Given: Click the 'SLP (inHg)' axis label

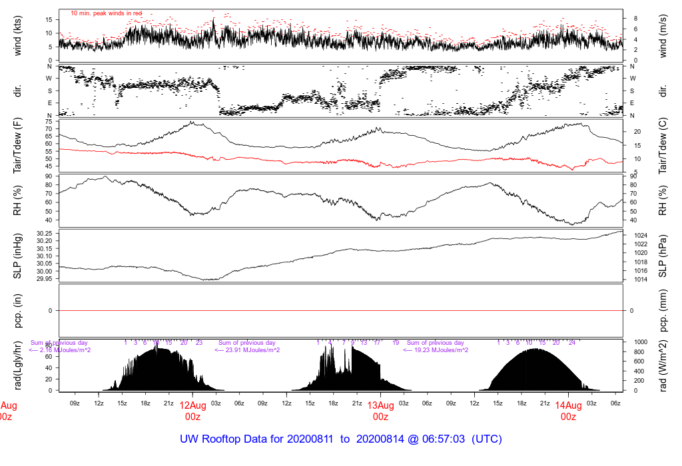Looking at the screenshot, I should point(17,256).
